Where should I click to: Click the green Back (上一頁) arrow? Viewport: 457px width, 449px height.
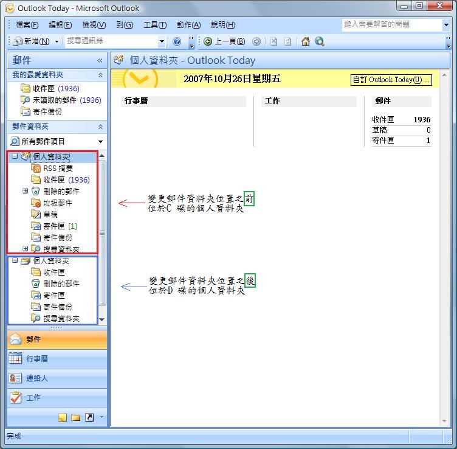coord(208,41)
